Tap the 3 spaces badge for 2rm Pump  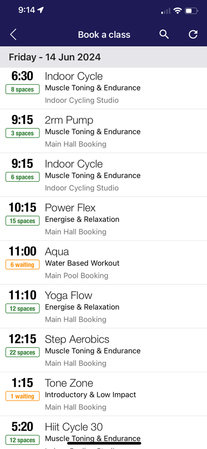tap(22, 133)
